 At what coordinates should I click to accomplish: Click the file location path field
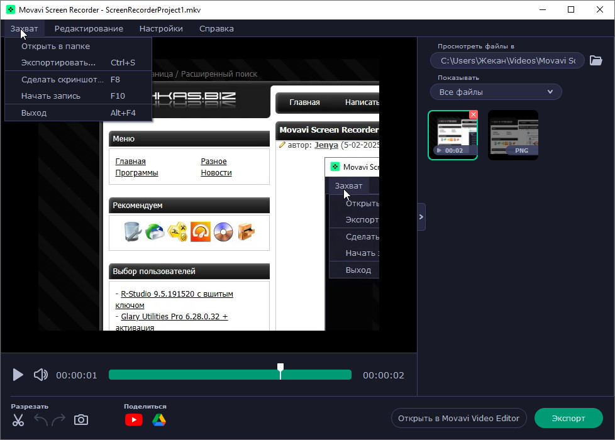click(x=507, y=61)
